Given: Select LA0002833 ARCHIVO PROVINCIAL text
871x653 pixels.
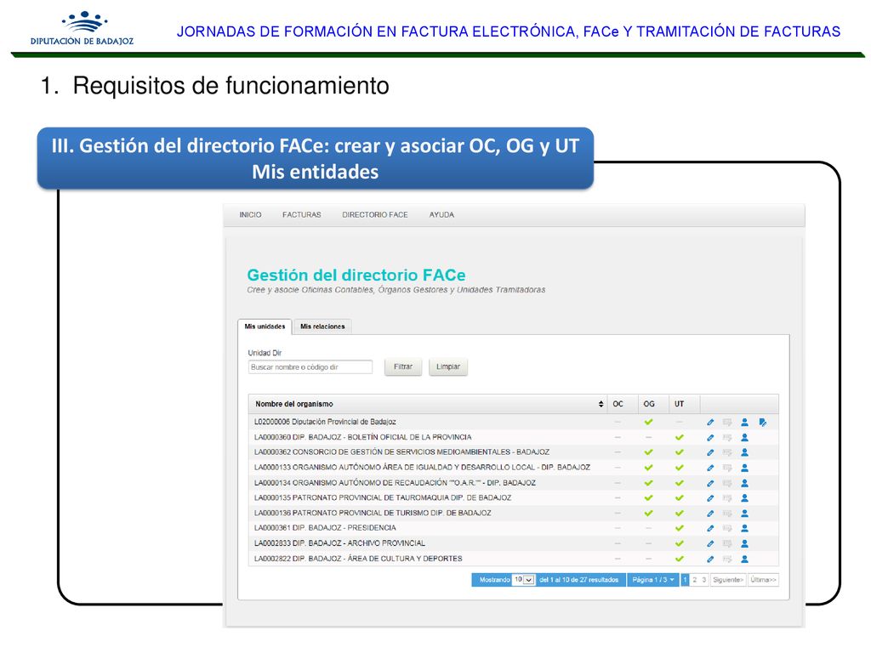Looking at the screenshot, I should pos(339,543).
